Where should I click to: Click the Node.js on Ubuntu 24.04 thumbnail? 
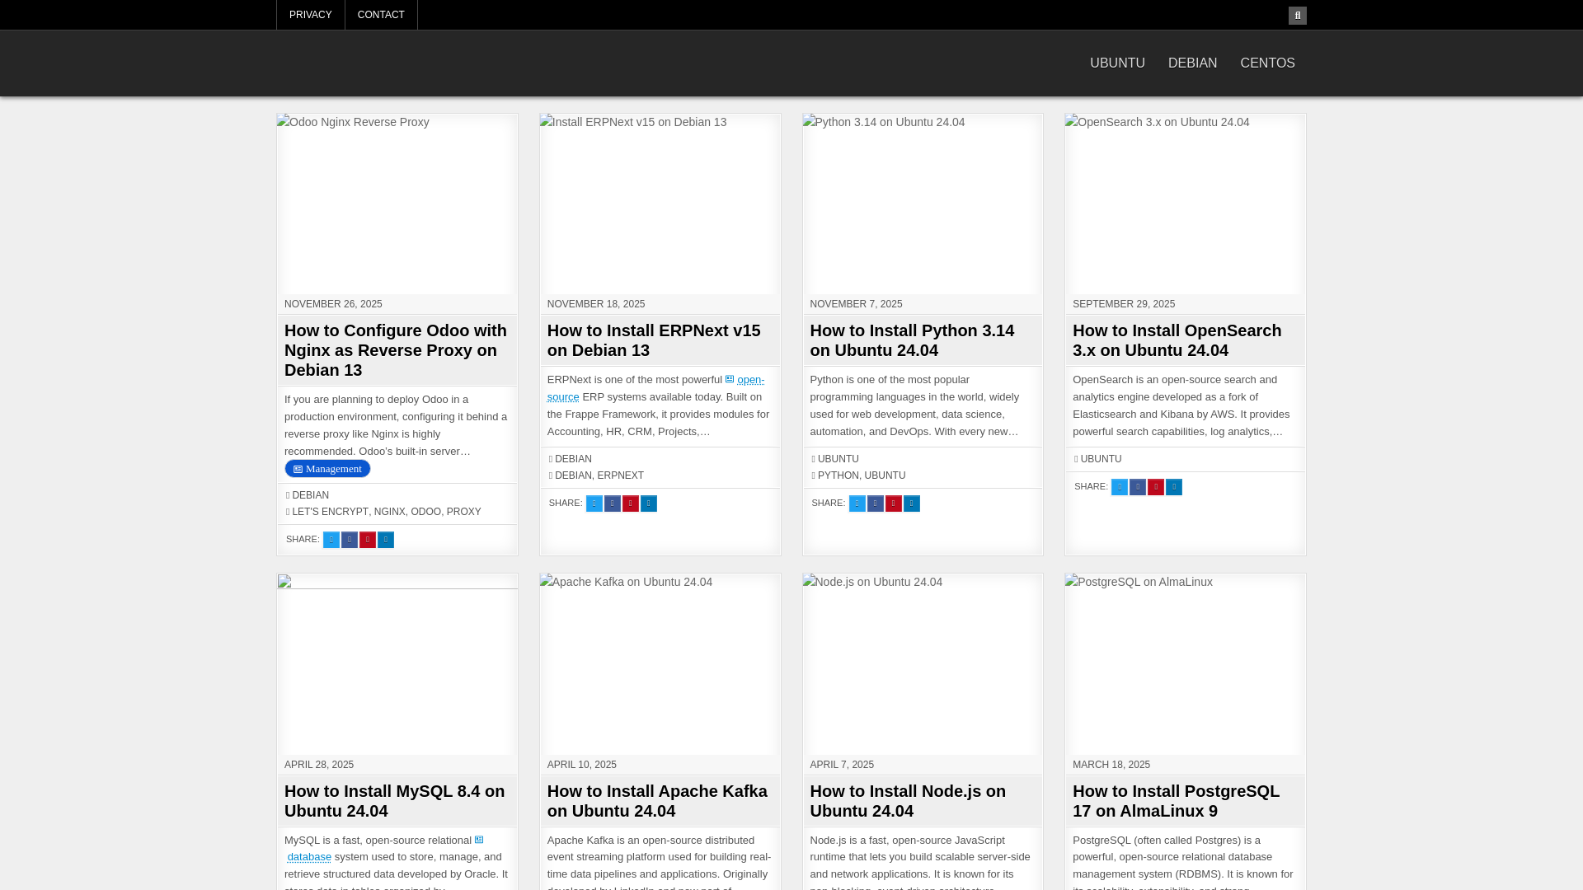coord(923,665)
